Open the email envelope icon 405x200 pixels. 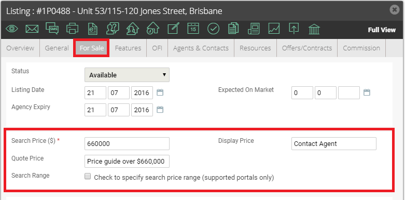[x=32, y=29]
